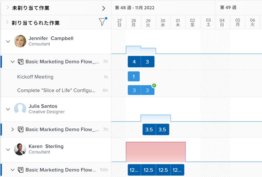The height and width of the screenshot is (177, 262).
Task: Click project icon beside Jennifer's Basic Marketing Demo Flow
Action: (21, 62)
